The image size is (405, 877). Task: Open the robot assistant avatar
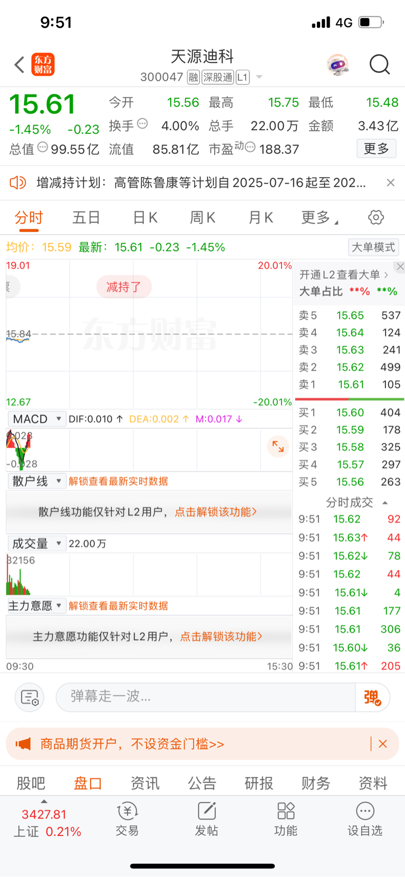coord(337,65)
